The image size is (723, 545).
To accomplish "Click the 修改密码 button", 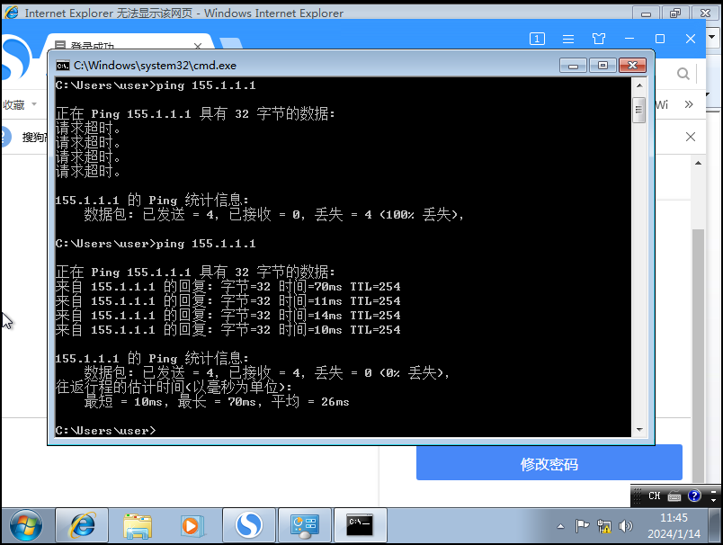I will (x=549, y=463).
